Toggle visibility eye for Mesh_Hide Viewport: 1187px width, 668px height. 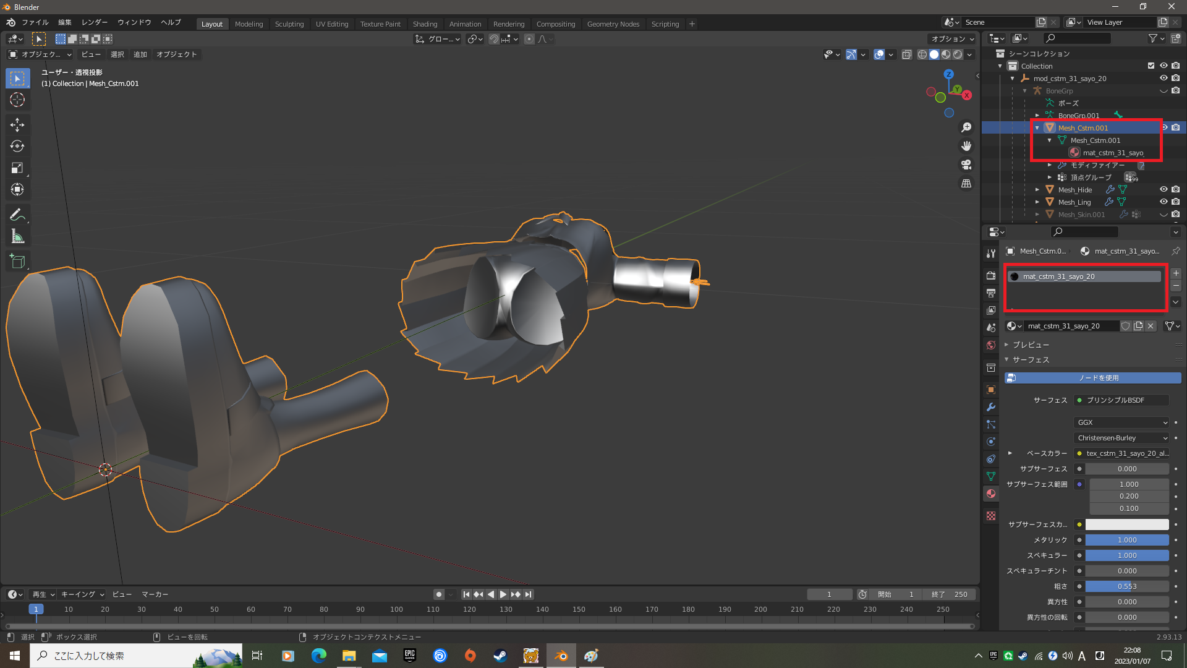tap(1164, 190)
